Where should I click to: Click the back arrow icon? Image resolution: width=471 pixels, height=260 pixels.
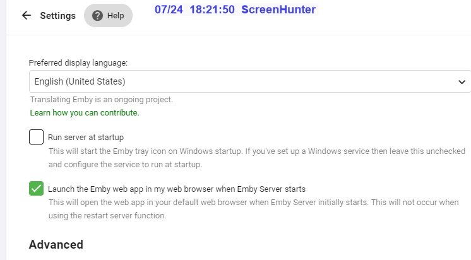click(x=26, y=16)
